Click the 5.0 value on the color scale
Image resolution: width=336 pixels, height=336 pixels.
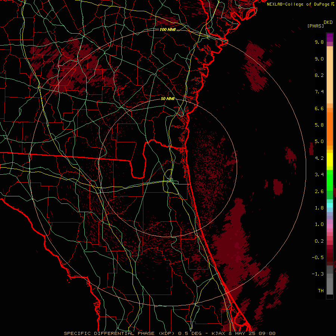pos(319,141)
